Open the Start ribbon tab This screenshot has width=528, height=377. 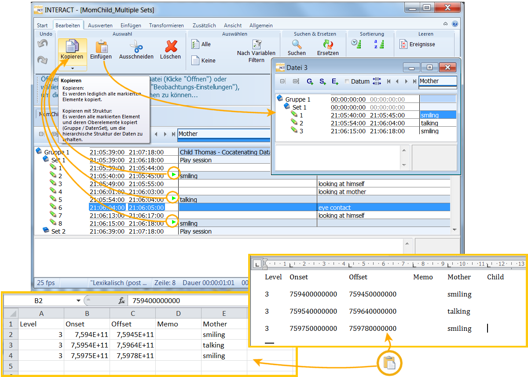42,26
